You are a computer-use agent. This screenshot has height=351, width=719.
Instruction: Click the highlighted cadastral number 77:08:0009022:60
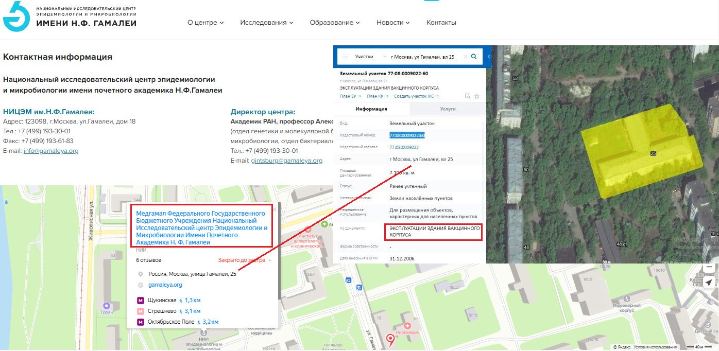point(407,135)
